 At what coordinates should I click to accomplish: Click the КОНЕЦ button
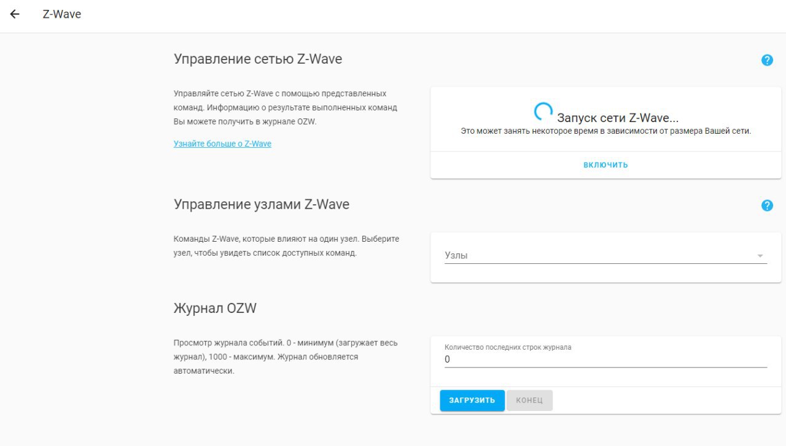click(x=529, y=401)
